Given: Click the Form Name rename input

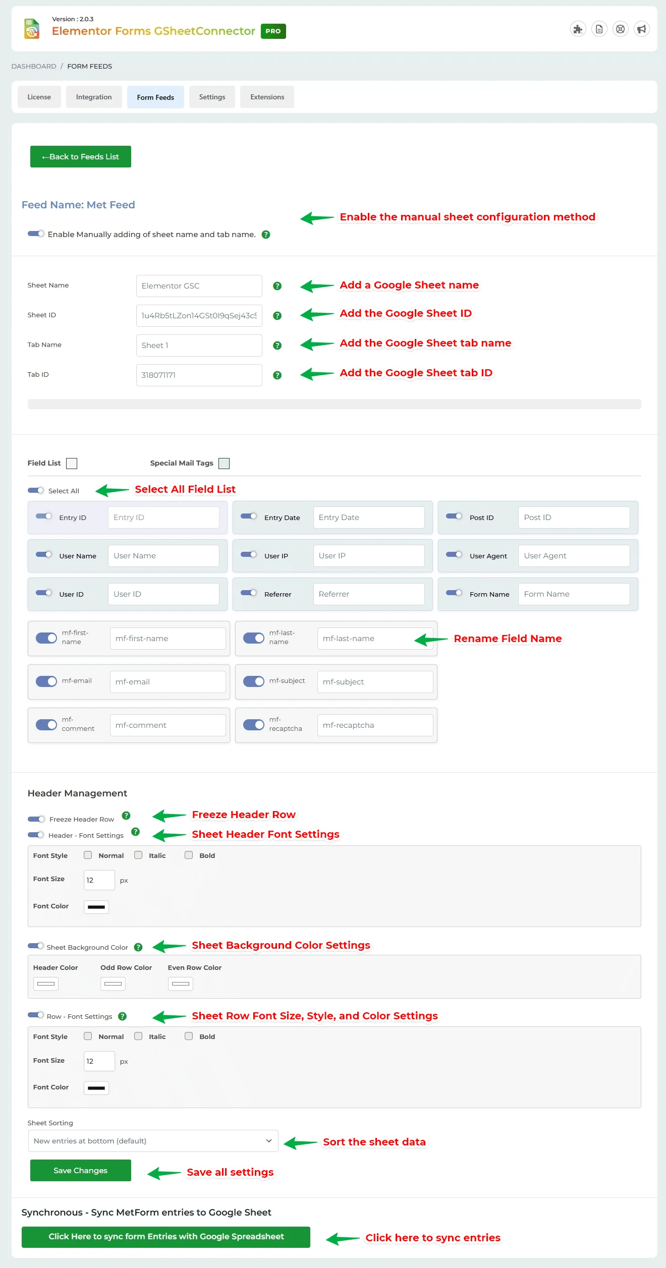Looking at the screenshot, I should click(574, 594).
